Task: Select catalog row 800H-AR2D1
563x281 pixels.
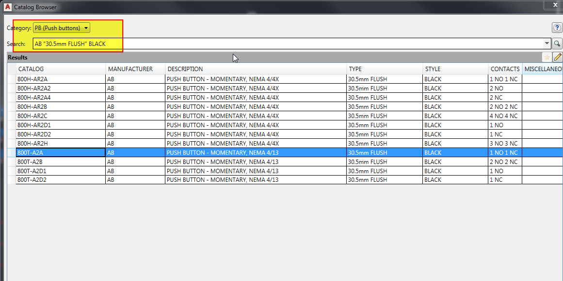Action: tap(285, 125)
